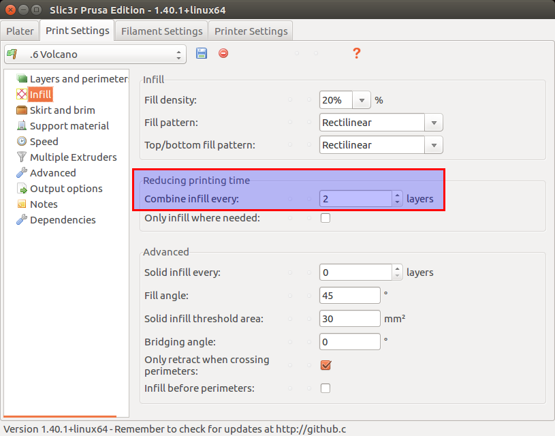
Task: Switch to the Filament Settings tab
Action: coord(162,31)
